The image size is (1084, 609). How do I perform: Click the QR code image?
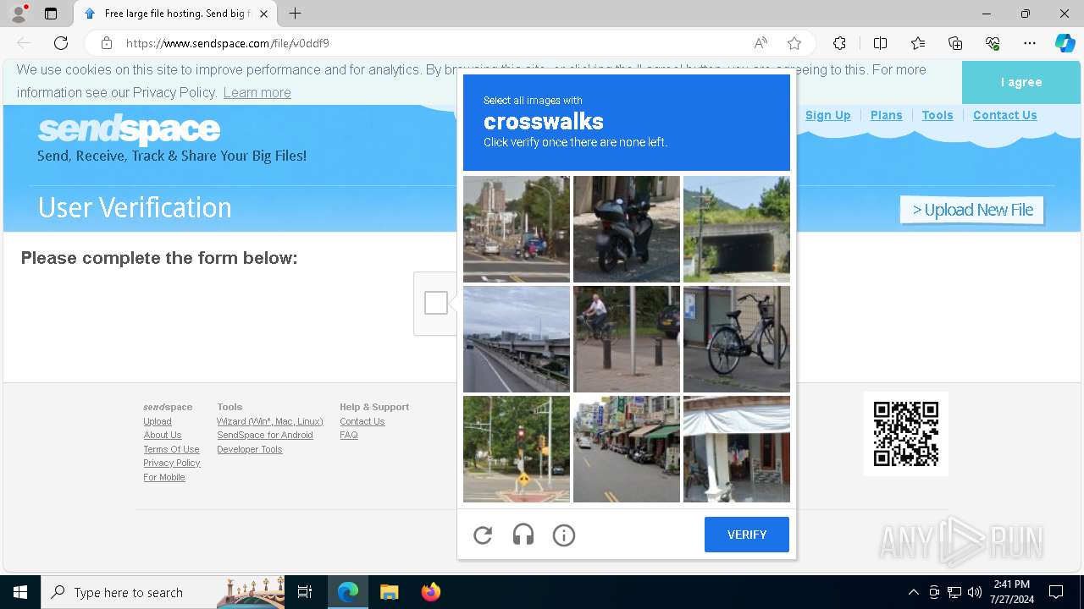tap(906, 434)
